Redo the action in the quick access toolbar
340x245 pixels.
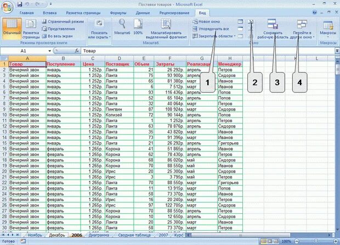[x=37, y=4]
